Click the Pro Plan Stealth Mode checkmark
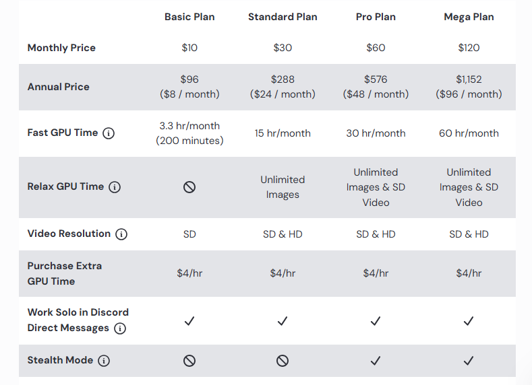 click(376, 361)
